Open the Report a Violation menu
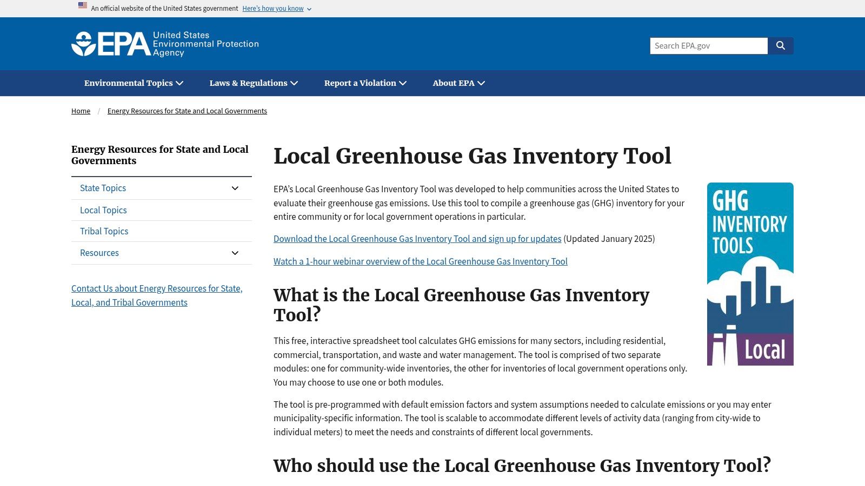The width and height of the screenshot is (865, 486). click(x=365, y=83)
